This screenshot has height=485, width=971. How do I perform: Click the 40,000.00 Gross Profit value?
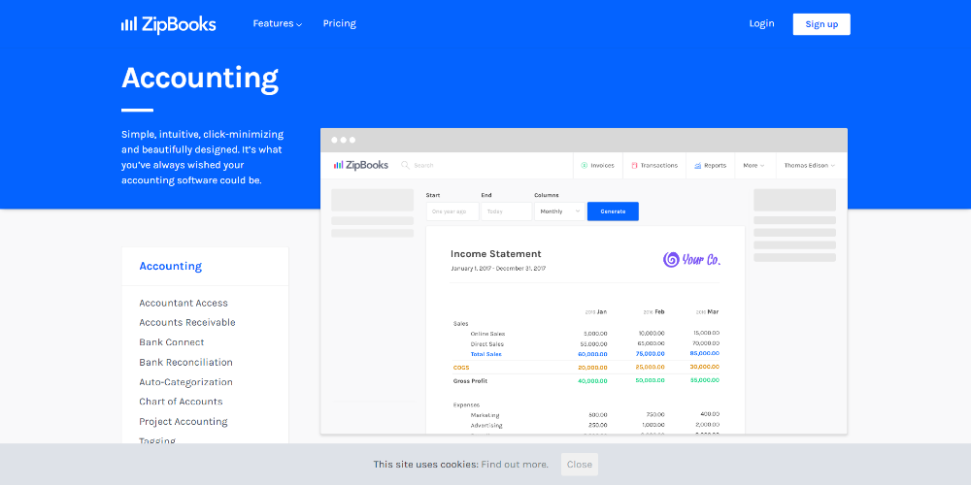point(592,381)
